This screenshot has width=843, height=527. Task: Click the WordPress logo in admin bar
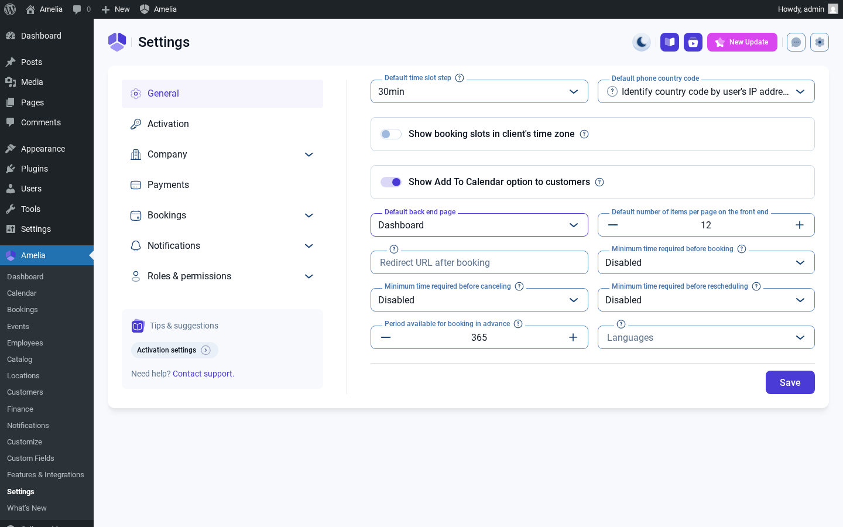(10, 9)
